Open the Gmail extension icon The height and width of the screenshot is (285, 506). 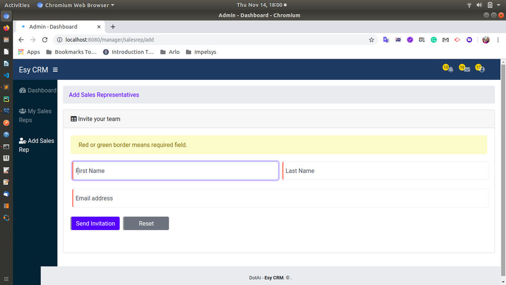point(445,40)
